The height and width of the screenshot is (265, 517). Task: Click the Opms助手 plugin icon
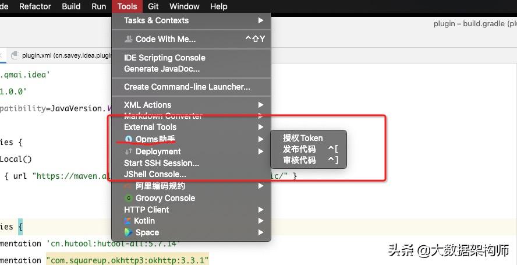point(128,139)
